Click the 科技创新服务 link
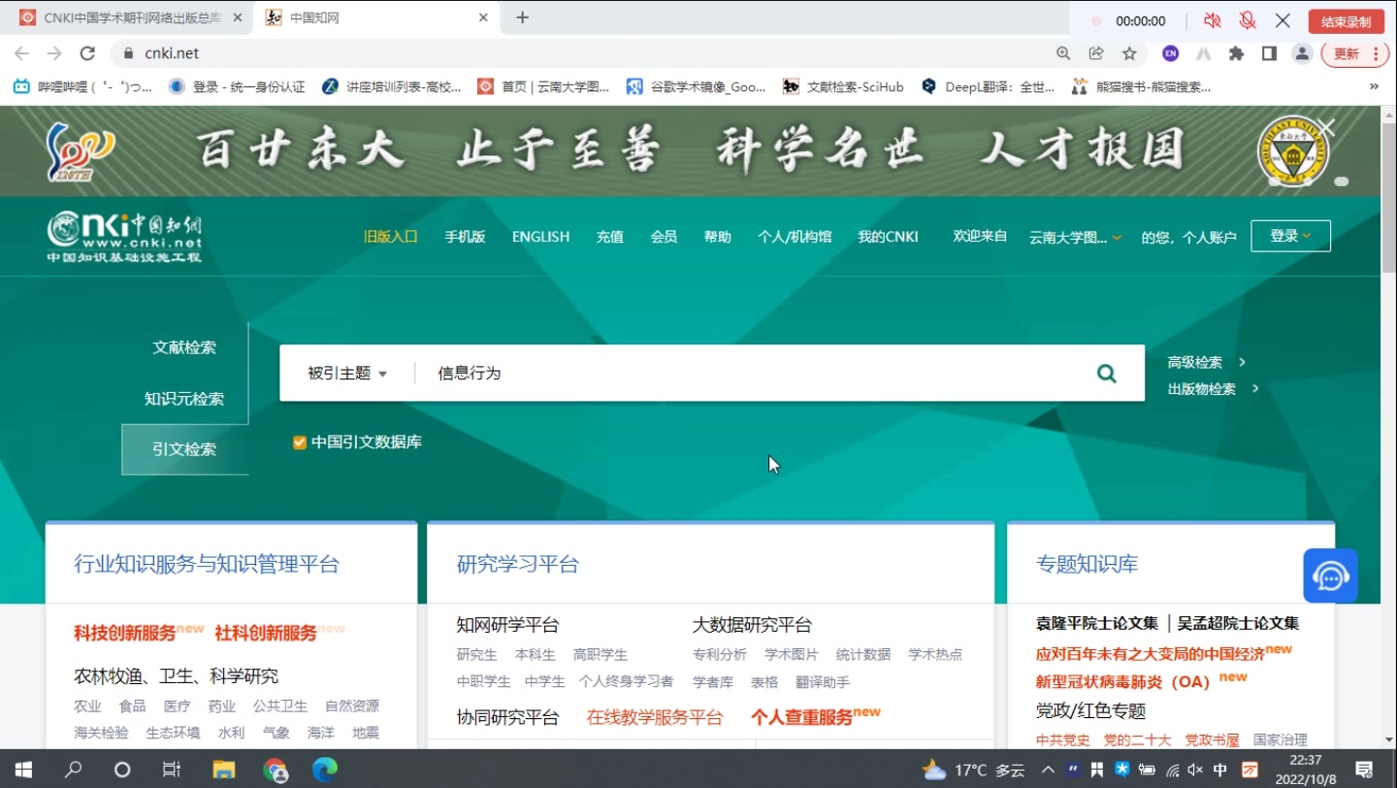The image size is (1397, 788). [125, 634]
